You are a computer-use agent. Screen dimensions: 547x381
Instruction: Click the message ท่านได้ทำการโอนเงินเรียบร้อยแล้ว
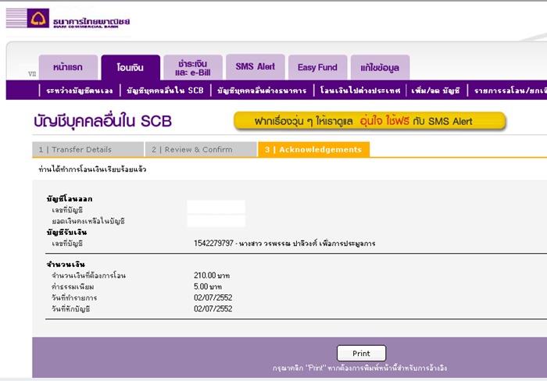92,169
